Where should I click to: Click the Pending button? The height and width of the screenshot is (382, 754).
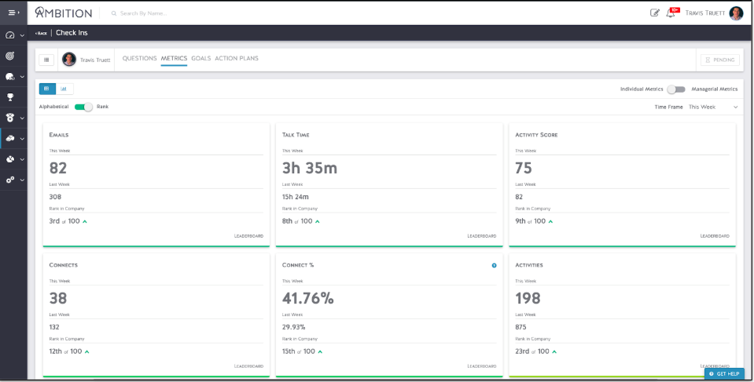[719, 60]
